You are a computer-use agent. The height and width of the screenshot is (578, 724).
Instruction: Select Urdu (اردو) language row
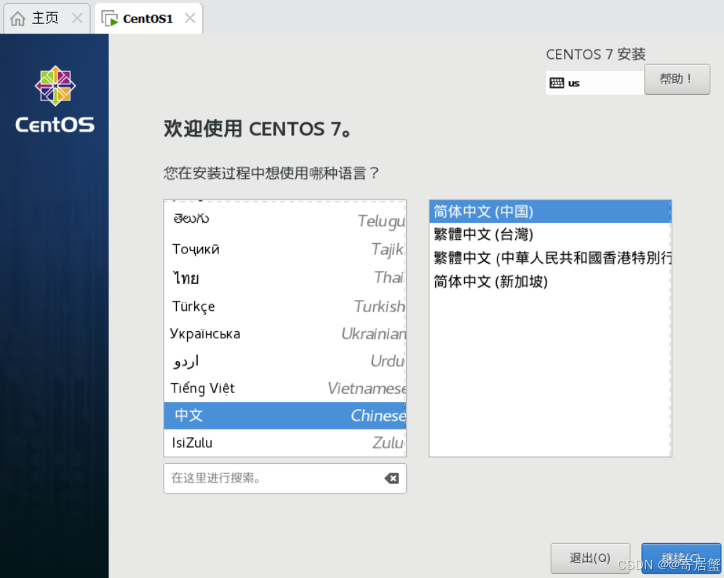tap(285, 361)
